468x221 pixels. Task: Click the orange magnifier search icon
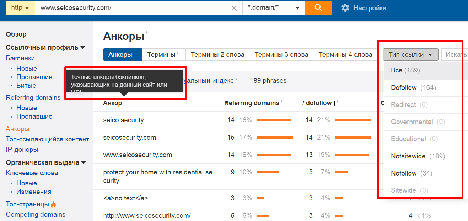pyautogui.click(x=318, y=7)
